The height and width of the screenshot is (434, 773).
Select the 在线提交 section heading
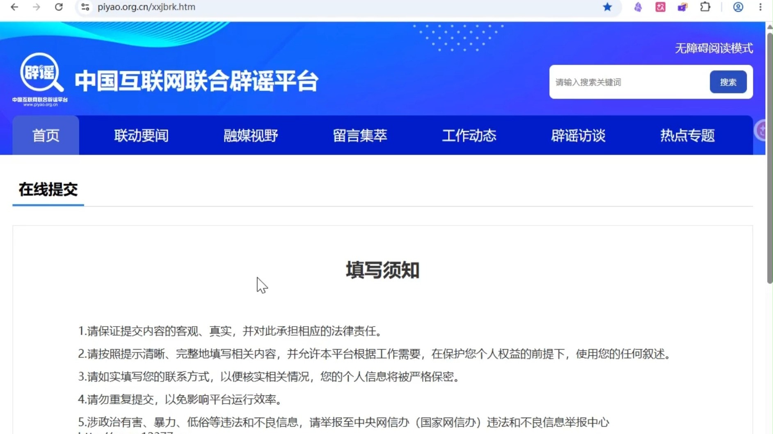click(48, 189)
